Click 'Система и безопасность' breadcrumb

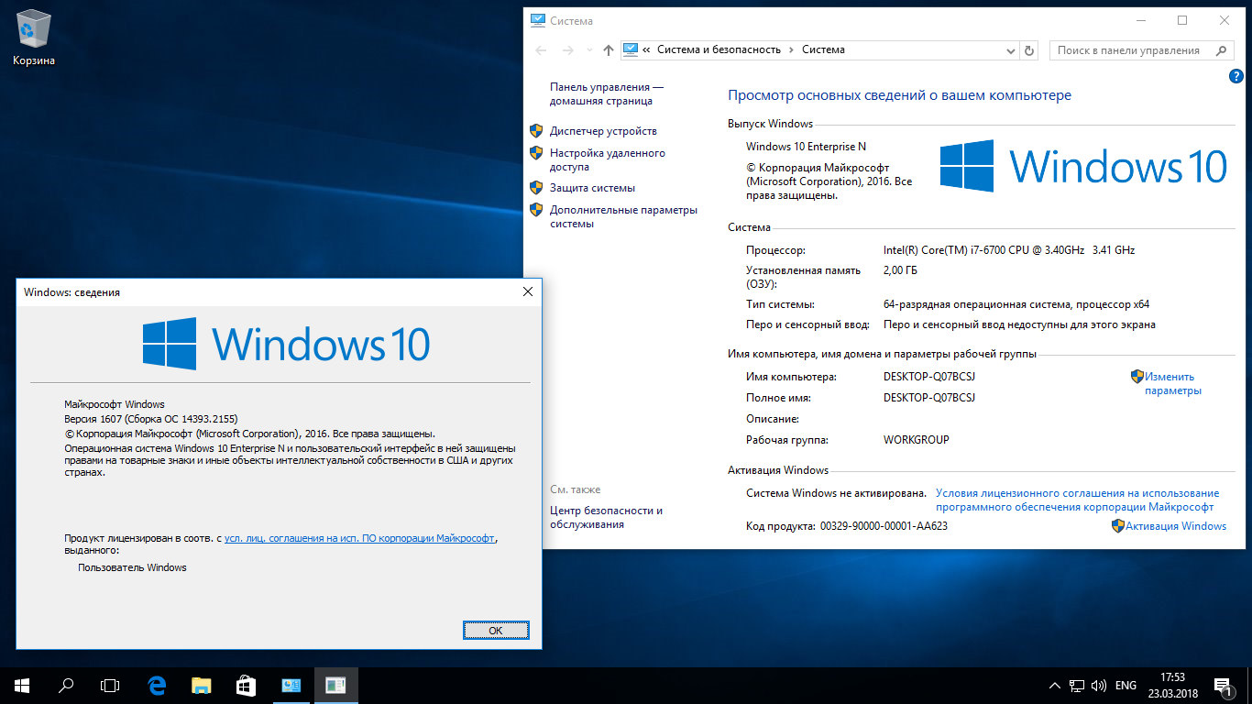point(719,49)
